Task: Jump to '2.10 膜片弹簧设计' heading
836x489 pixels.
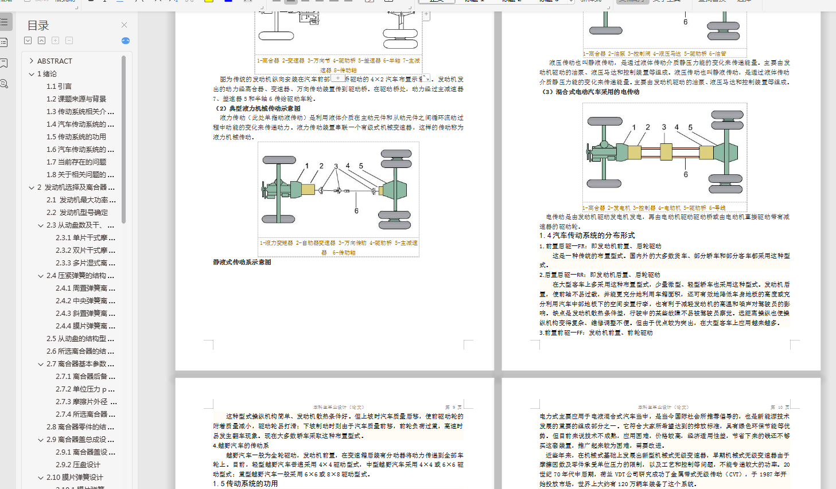Action: point(75,478)
